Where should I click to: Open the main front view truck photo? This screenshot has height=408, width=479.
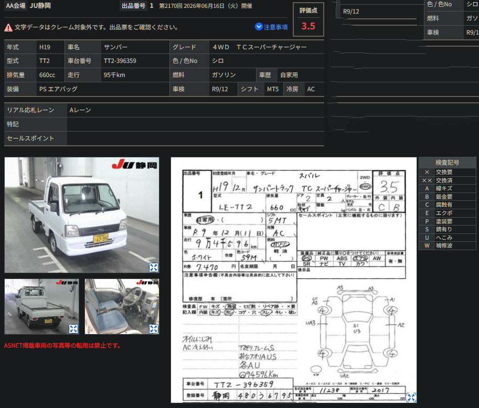pyautogui.click(x=82, y=215)
